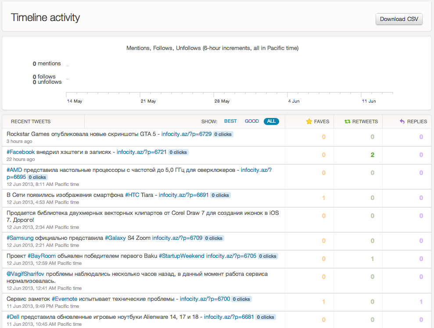Open the #HTC hashtag link

coord(132,195)
